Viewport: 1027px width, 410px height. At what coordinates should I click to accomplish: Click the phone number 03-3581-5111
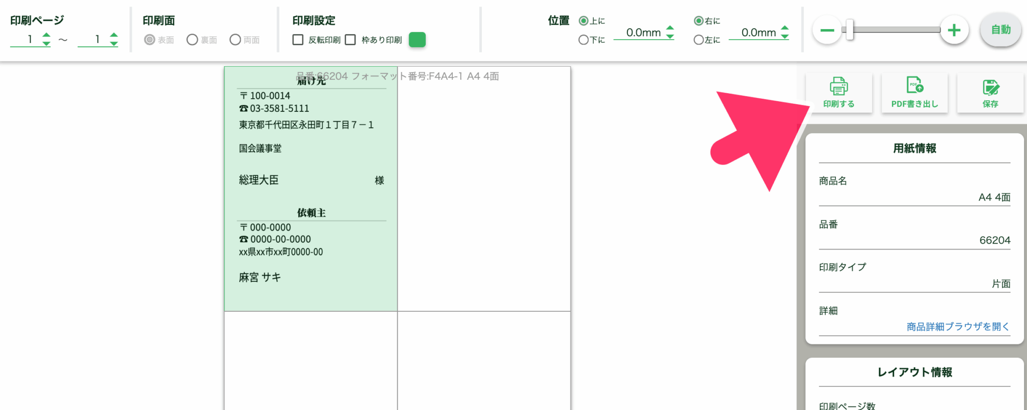pyautogui.click(x=274, y=108)
